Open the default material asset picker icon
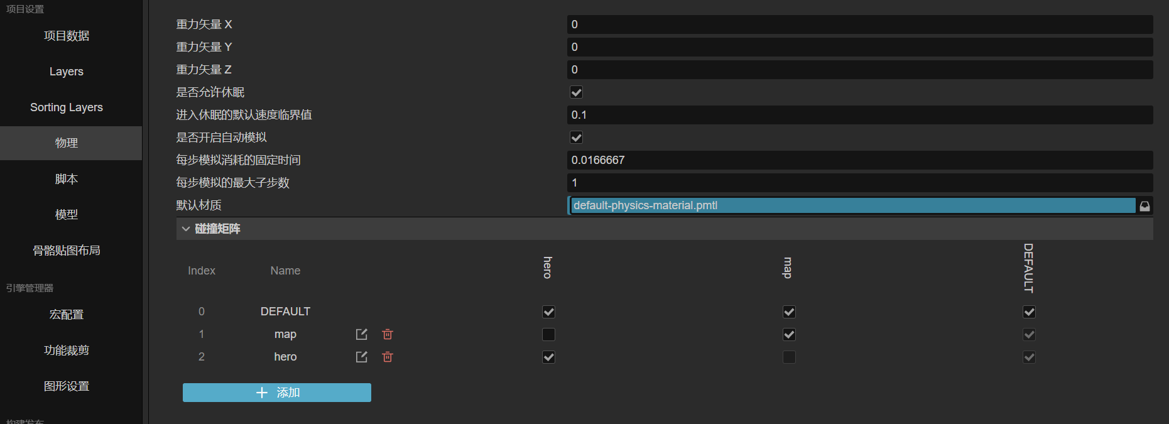This screenshot has width=1169, height=424. pyautogui.click(x=1145, y=206)
